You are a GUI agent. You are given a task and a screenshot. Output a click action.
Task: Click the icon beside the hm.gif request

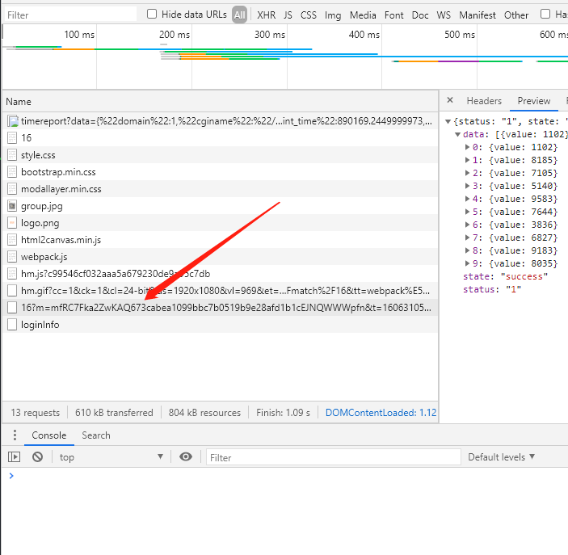pyautogui.click(x=12, y=291)
